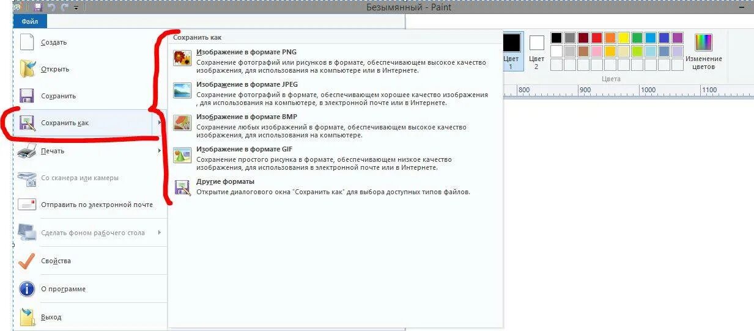
Task: Pick the bright red color swatch
Action: pyautogui.click(x=597, y=38)
